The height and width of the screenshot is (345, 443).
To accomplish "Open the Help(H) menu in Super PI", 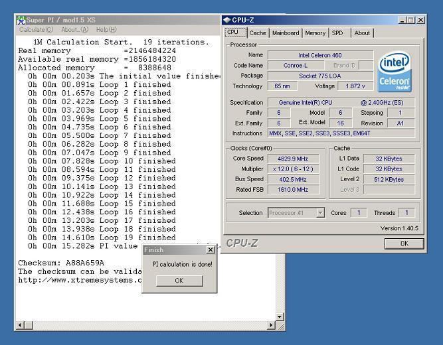I will [106, 30].
